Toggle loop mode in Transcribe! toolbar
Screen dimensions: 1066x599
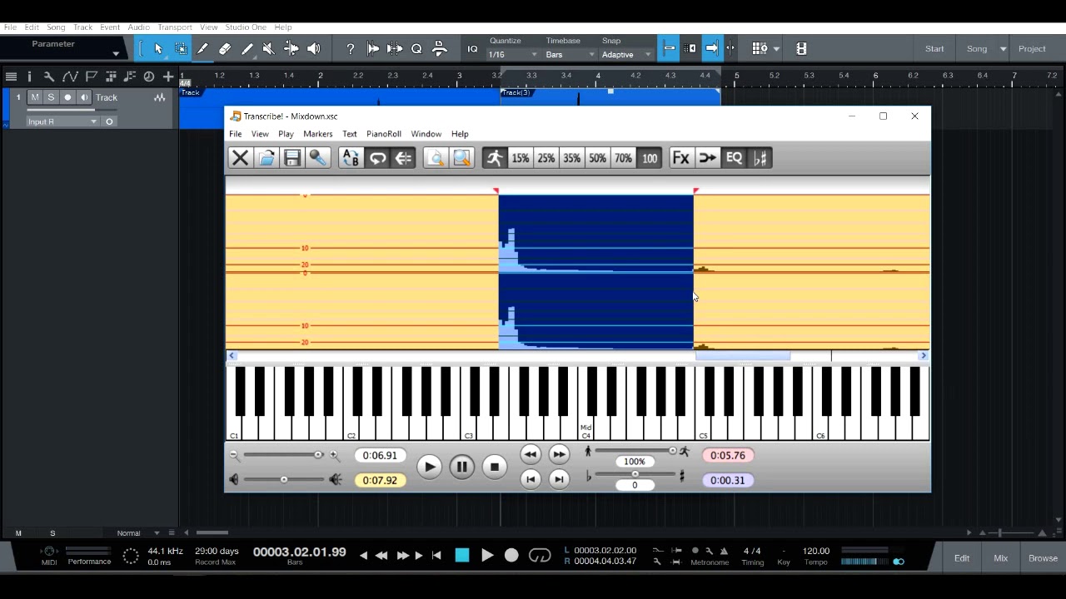tap(377, 158)
